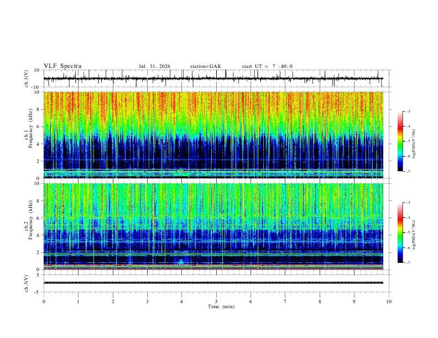The width and height of the screenshot is (438, 338).
Task: Click the bright emission spot near 4 minutes in ch.2
Action: coord(181,262)
